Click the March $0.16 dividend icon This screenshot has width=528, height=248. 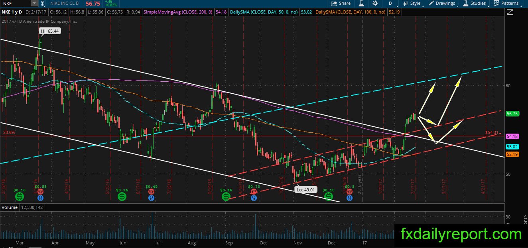[19, 197]
